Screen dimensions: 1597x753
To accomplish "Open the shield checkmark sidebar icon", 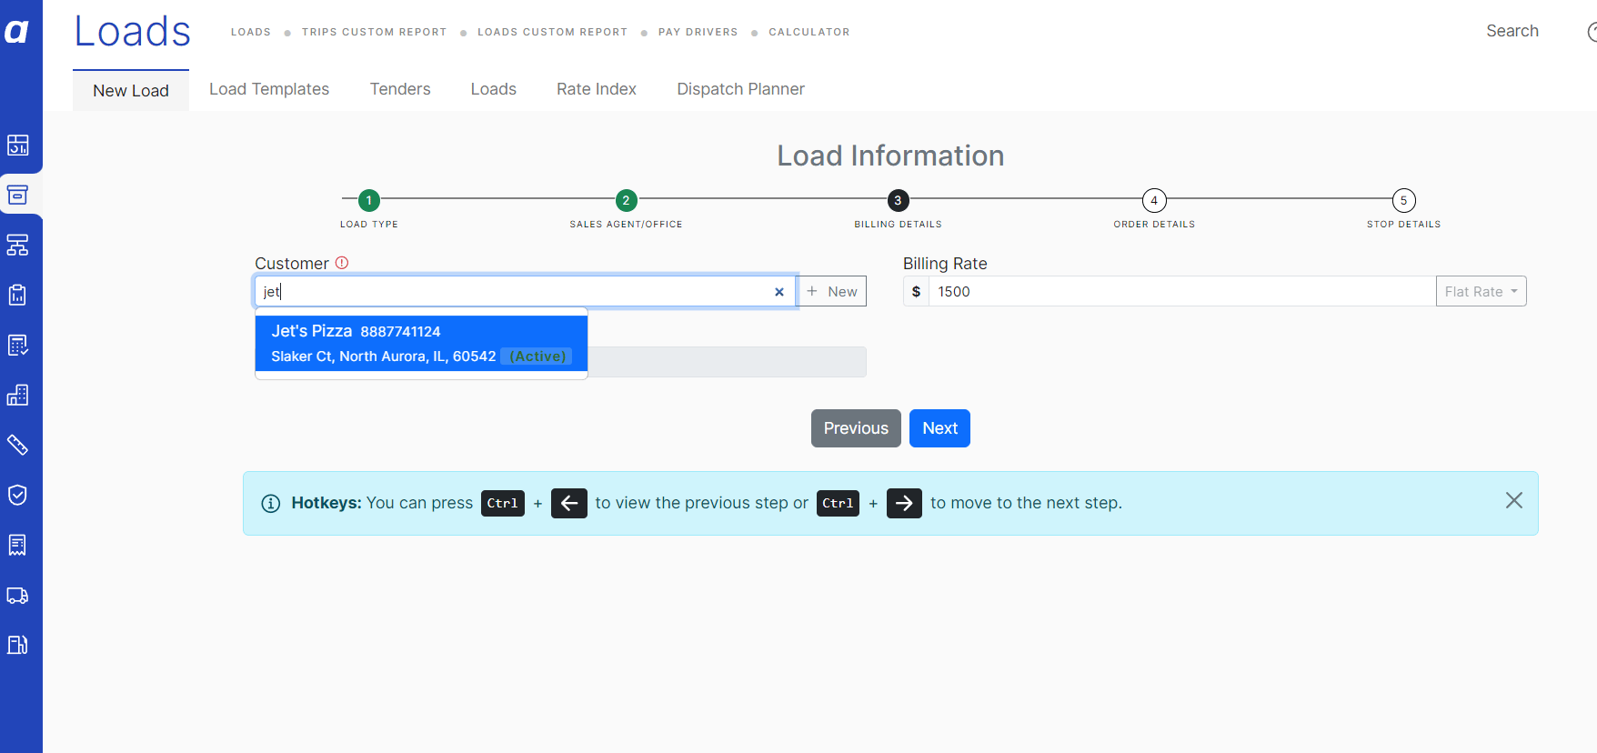I will tap(17, 495).
